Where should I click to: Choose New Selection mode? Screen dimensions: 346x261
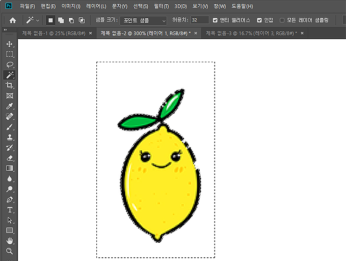(x=50, y=20)
